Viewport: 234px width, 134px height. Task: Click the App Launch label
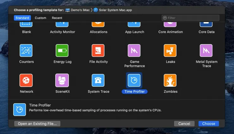(x=135, y=32)
